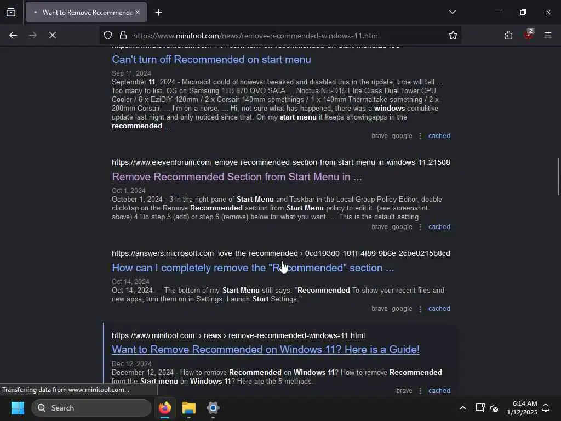Open three-dot options for answers.microsoft.com result
This screenshot has height=421, width=561.
tap(420, 309)
